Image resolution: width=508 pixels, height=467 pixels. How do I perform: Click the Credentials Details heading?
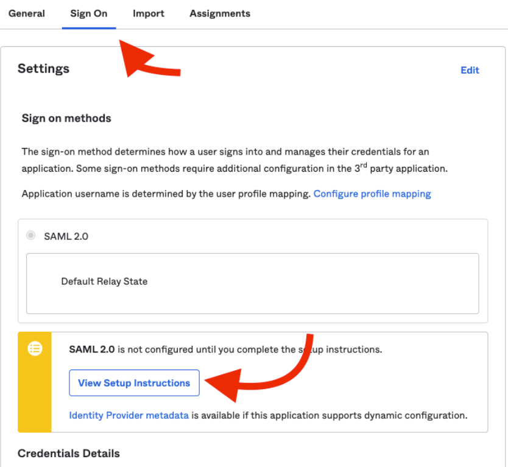69,453
